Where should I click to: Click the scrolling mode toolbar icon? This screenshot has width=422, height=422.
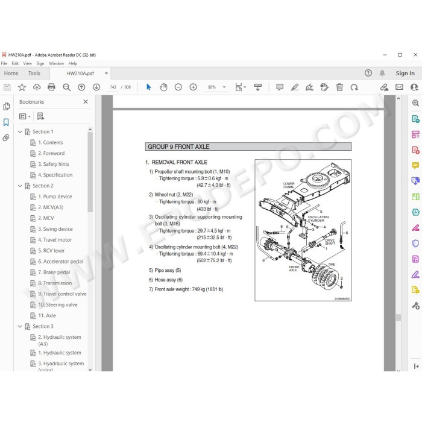pyautogui.click(x=258, y=87)
